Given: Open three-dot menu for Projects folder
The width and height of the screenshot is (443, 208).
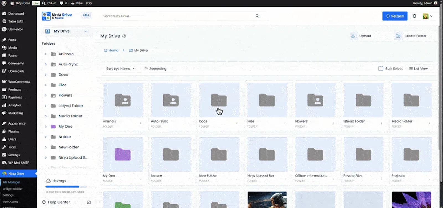Looking at the screenshot, I should (429, 178).
